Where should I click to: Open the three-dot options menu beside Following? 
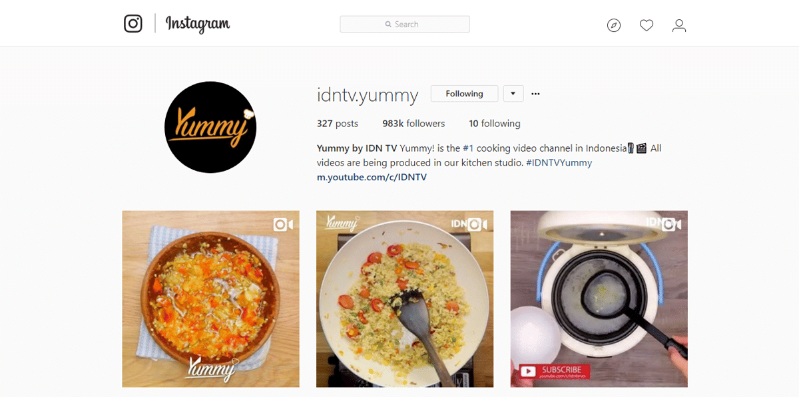click(x=535, y=94)
